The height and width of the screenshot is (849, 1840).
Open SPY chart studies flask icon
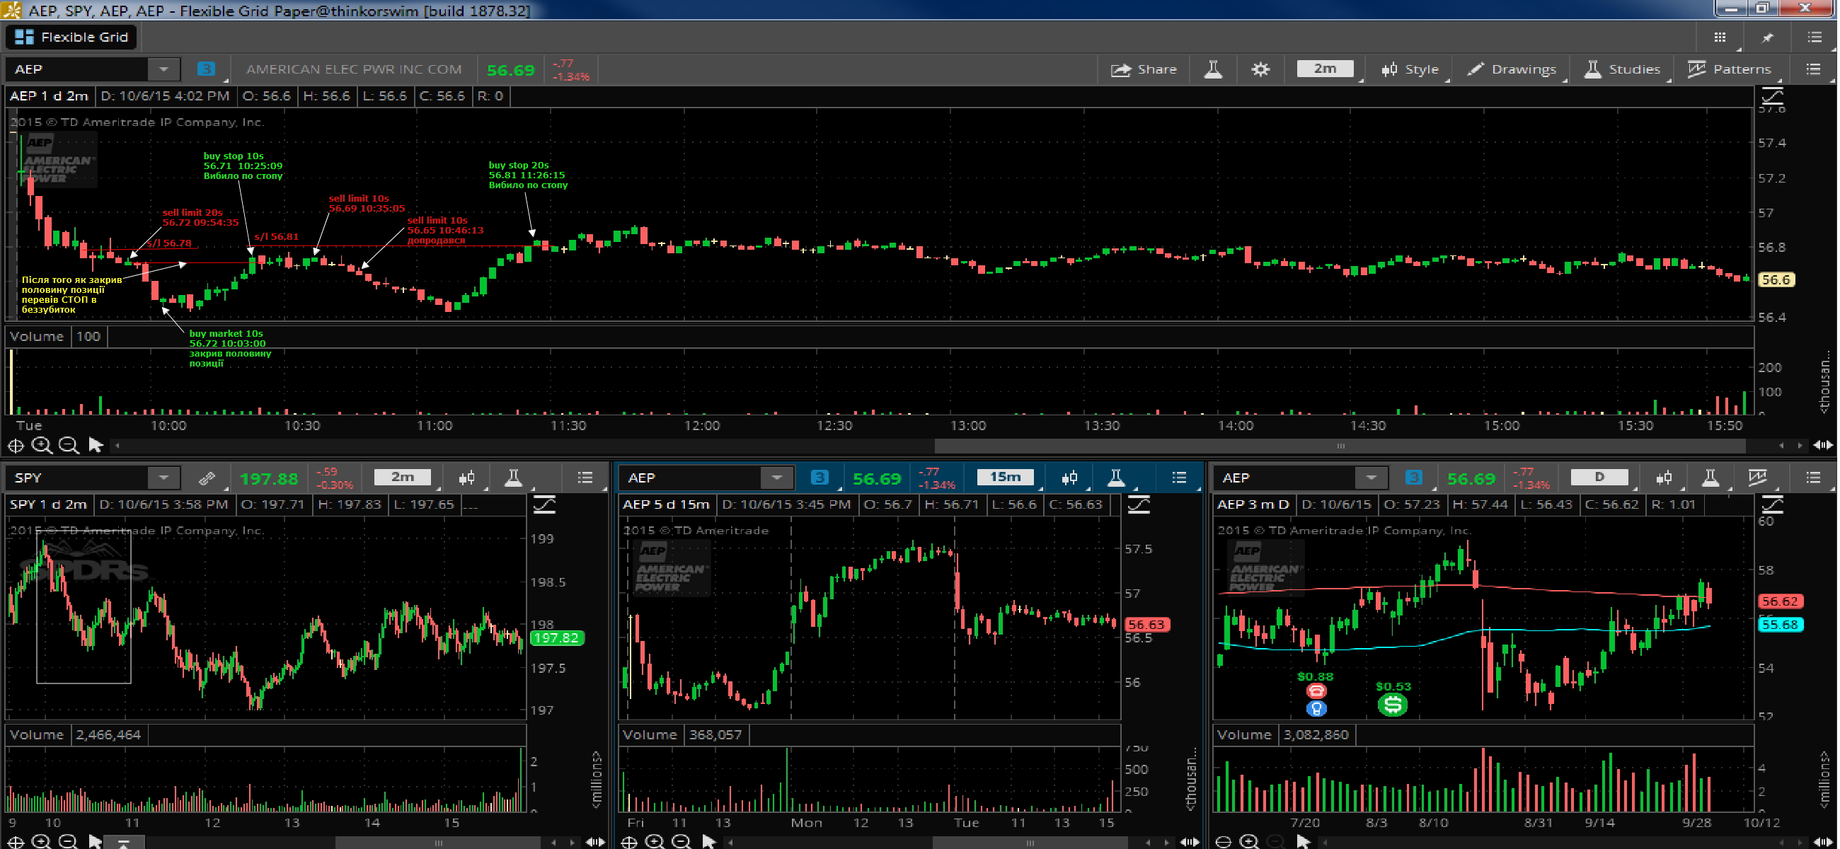[513, 478]
